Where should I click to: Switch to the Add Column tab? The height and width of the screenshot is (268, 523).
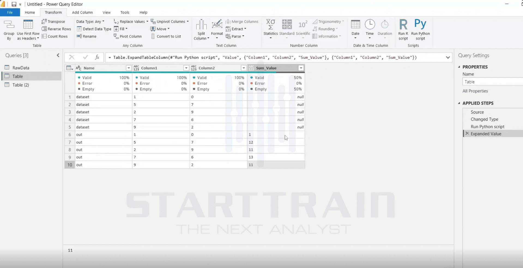(x=82, y=13)
